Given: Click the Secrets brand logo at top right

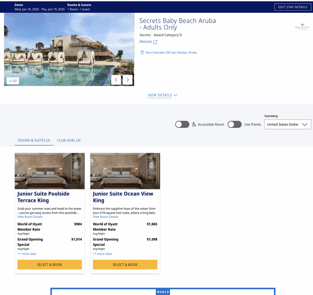Looking at the screenshot, I should pyautogui.click(x=302, y=27).
